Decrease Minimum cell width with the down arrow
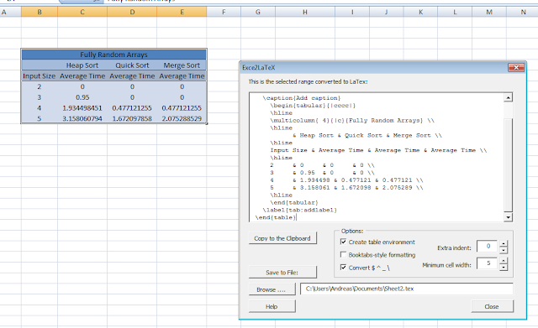The image size is (538, 328). point(504,267)
